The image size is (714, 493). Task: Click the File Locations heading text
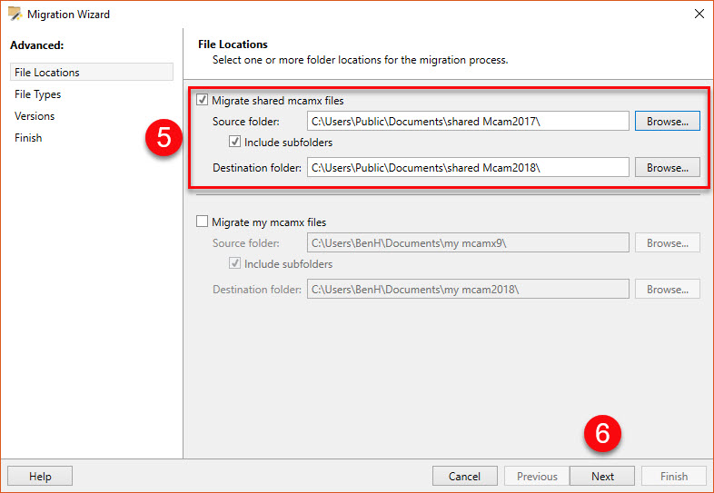point(233,44)
